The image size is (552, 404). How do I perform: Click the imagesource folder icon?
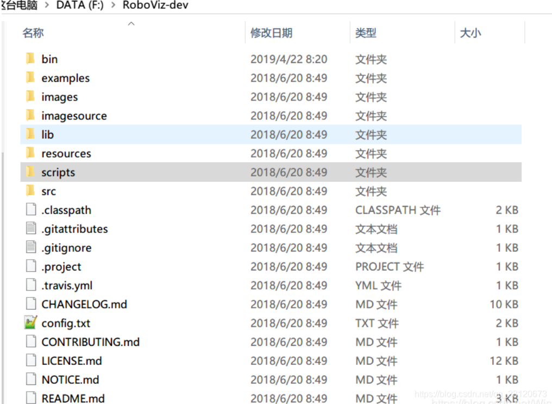(30, 116)
